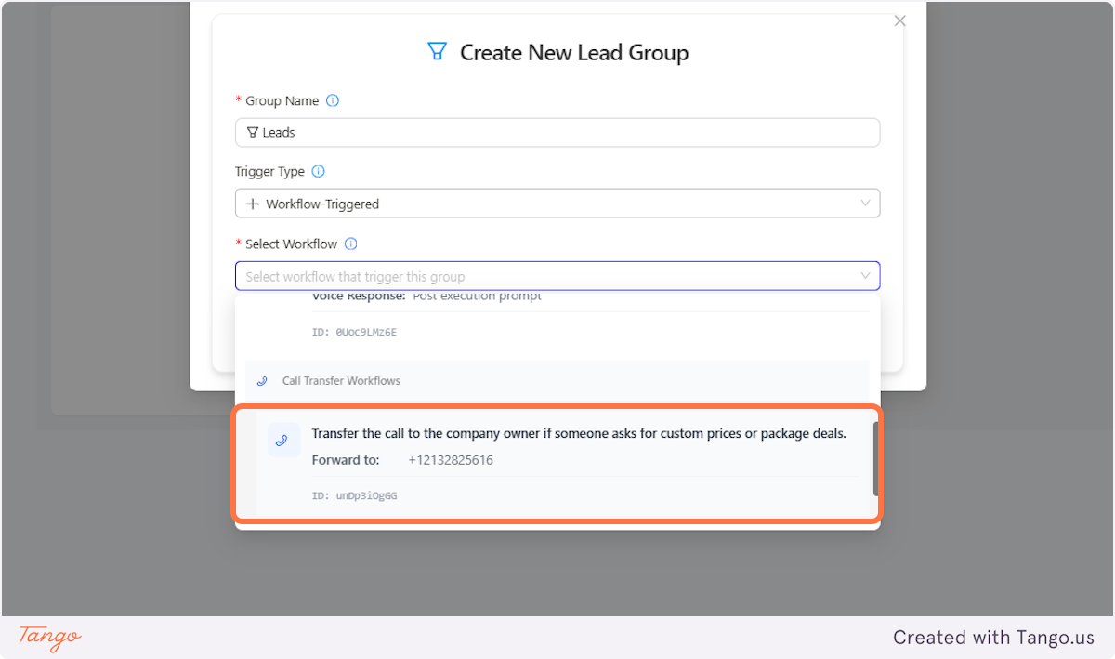Open the Trigger Type info tooltip
Image resolution: width=1115 pixels, height=659 pixels.
(318, 171)
